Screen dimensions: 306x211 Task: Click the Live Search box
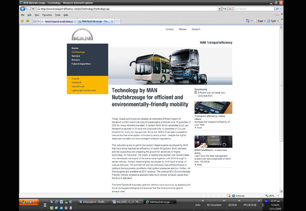click(254, 9)
